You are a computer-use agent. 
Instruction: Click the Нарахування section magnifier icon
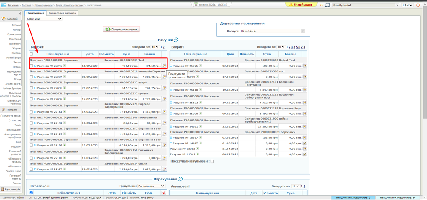(x=181, y=179)
